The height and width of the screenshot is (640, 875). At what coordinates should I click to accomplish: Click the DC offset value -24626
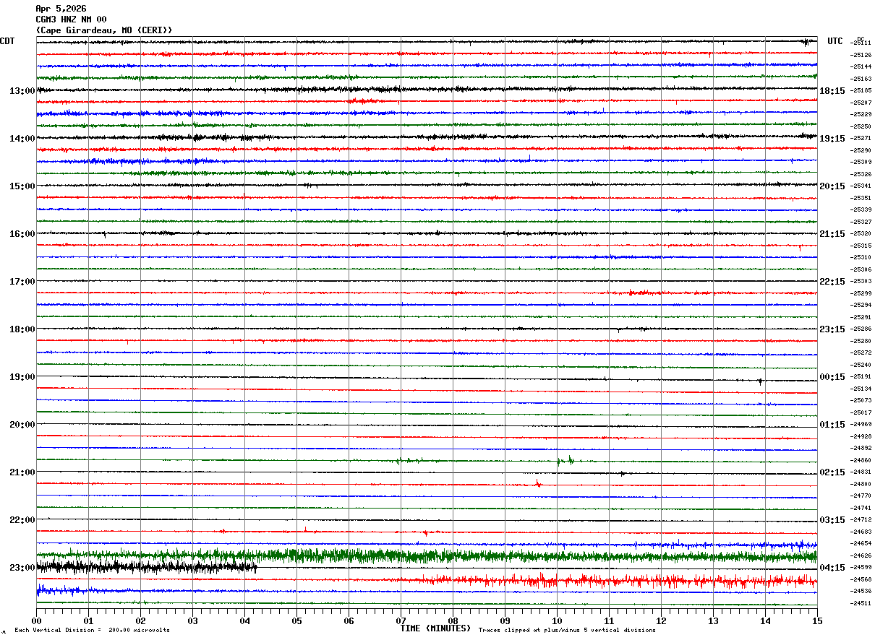861,555
